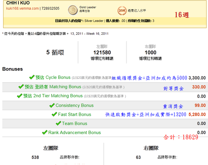
Task: Select the left team value 121580
Action: pos(102,52)
